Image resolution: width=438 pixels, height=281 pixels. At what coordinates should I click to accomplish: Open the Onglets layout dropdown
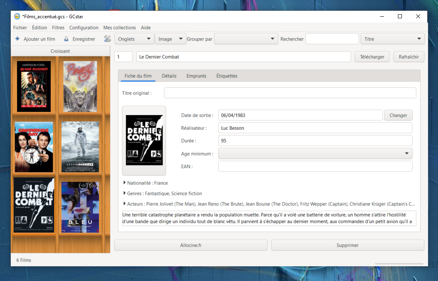point(134,39)
